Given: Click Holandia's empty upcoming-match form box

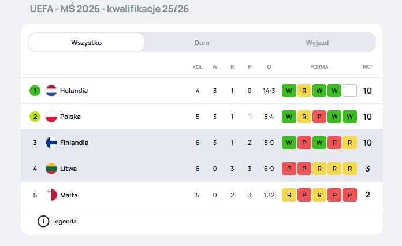Looking at the screenshot, I should point(349,91).
